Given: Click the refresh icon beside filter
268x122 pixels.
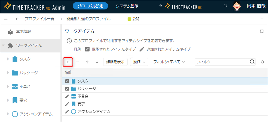Looking at the screenshot, I should (262, 62).
